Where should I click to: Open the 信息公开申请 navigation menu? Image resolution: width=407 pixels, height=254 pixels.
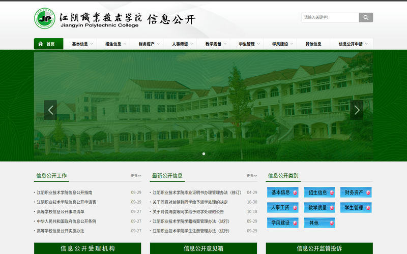click(351, 44)
